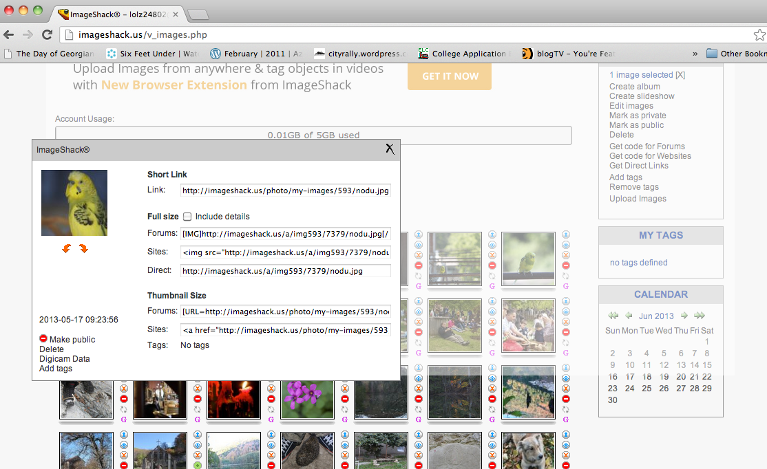Open the info panel for the budgie photo
This screenshot has width=767, height=469.
(566, 234)
